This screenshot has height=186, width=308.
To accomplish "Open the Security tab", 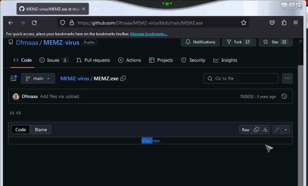I will 193,60.
